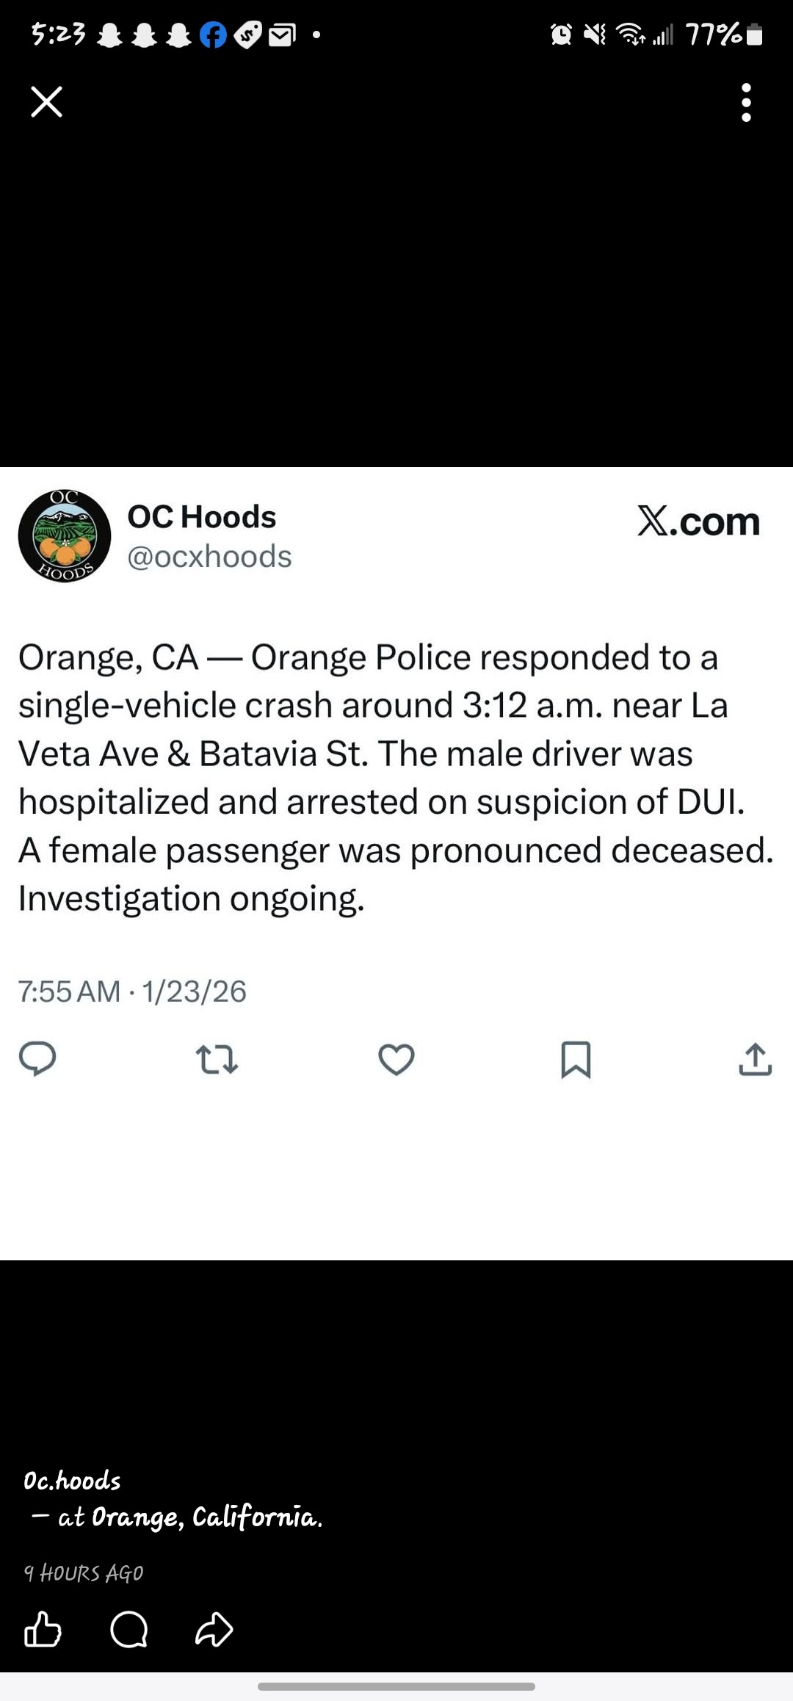Image resolution: width=793 pixels, height=1701 pixels.
Task: Tap the upload share icon in tweet
Action: click(755, 1059)
